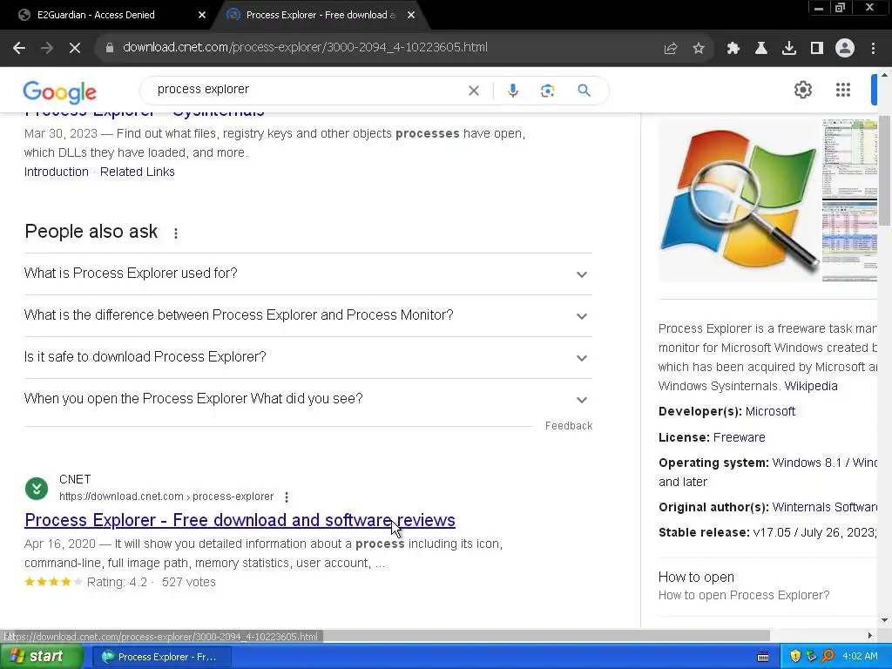
Task: Close the E2Guardian tab
Action: point(202,16)
